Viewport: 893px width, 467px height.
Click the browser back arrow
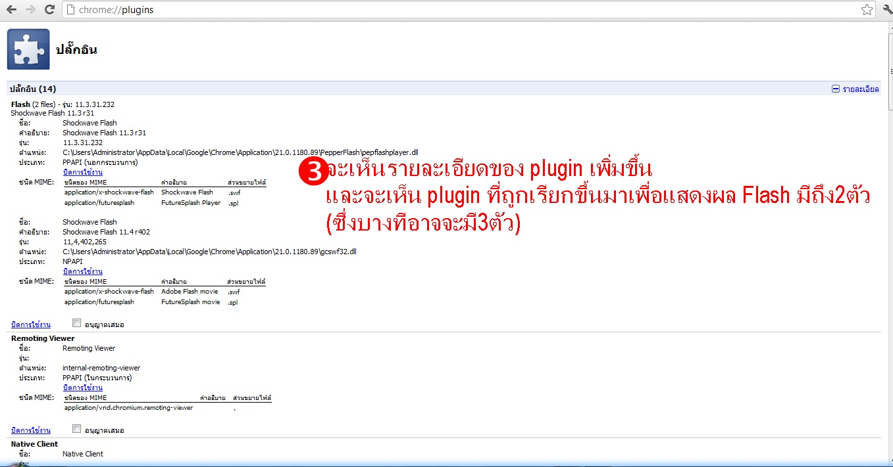(x=12, y=10)
